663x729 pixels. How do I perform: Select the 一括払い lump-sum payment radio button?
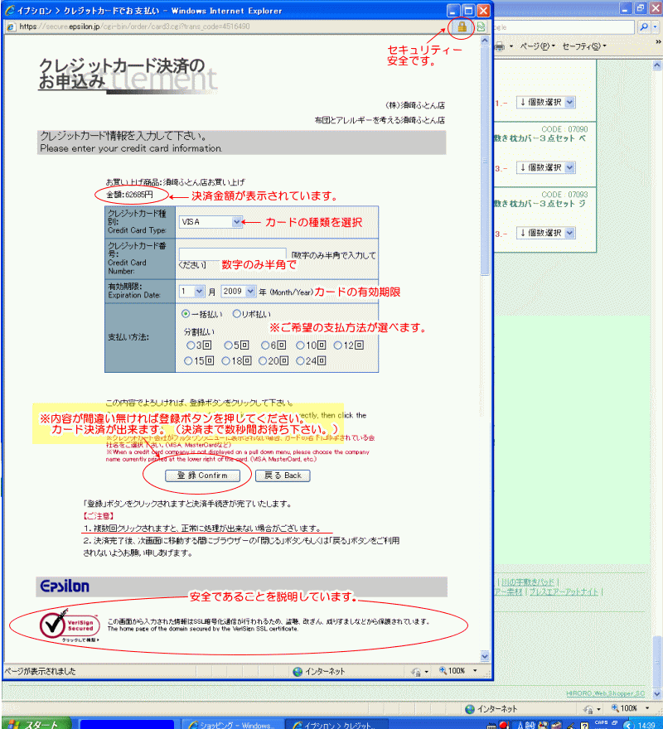(x=186, y=314)
